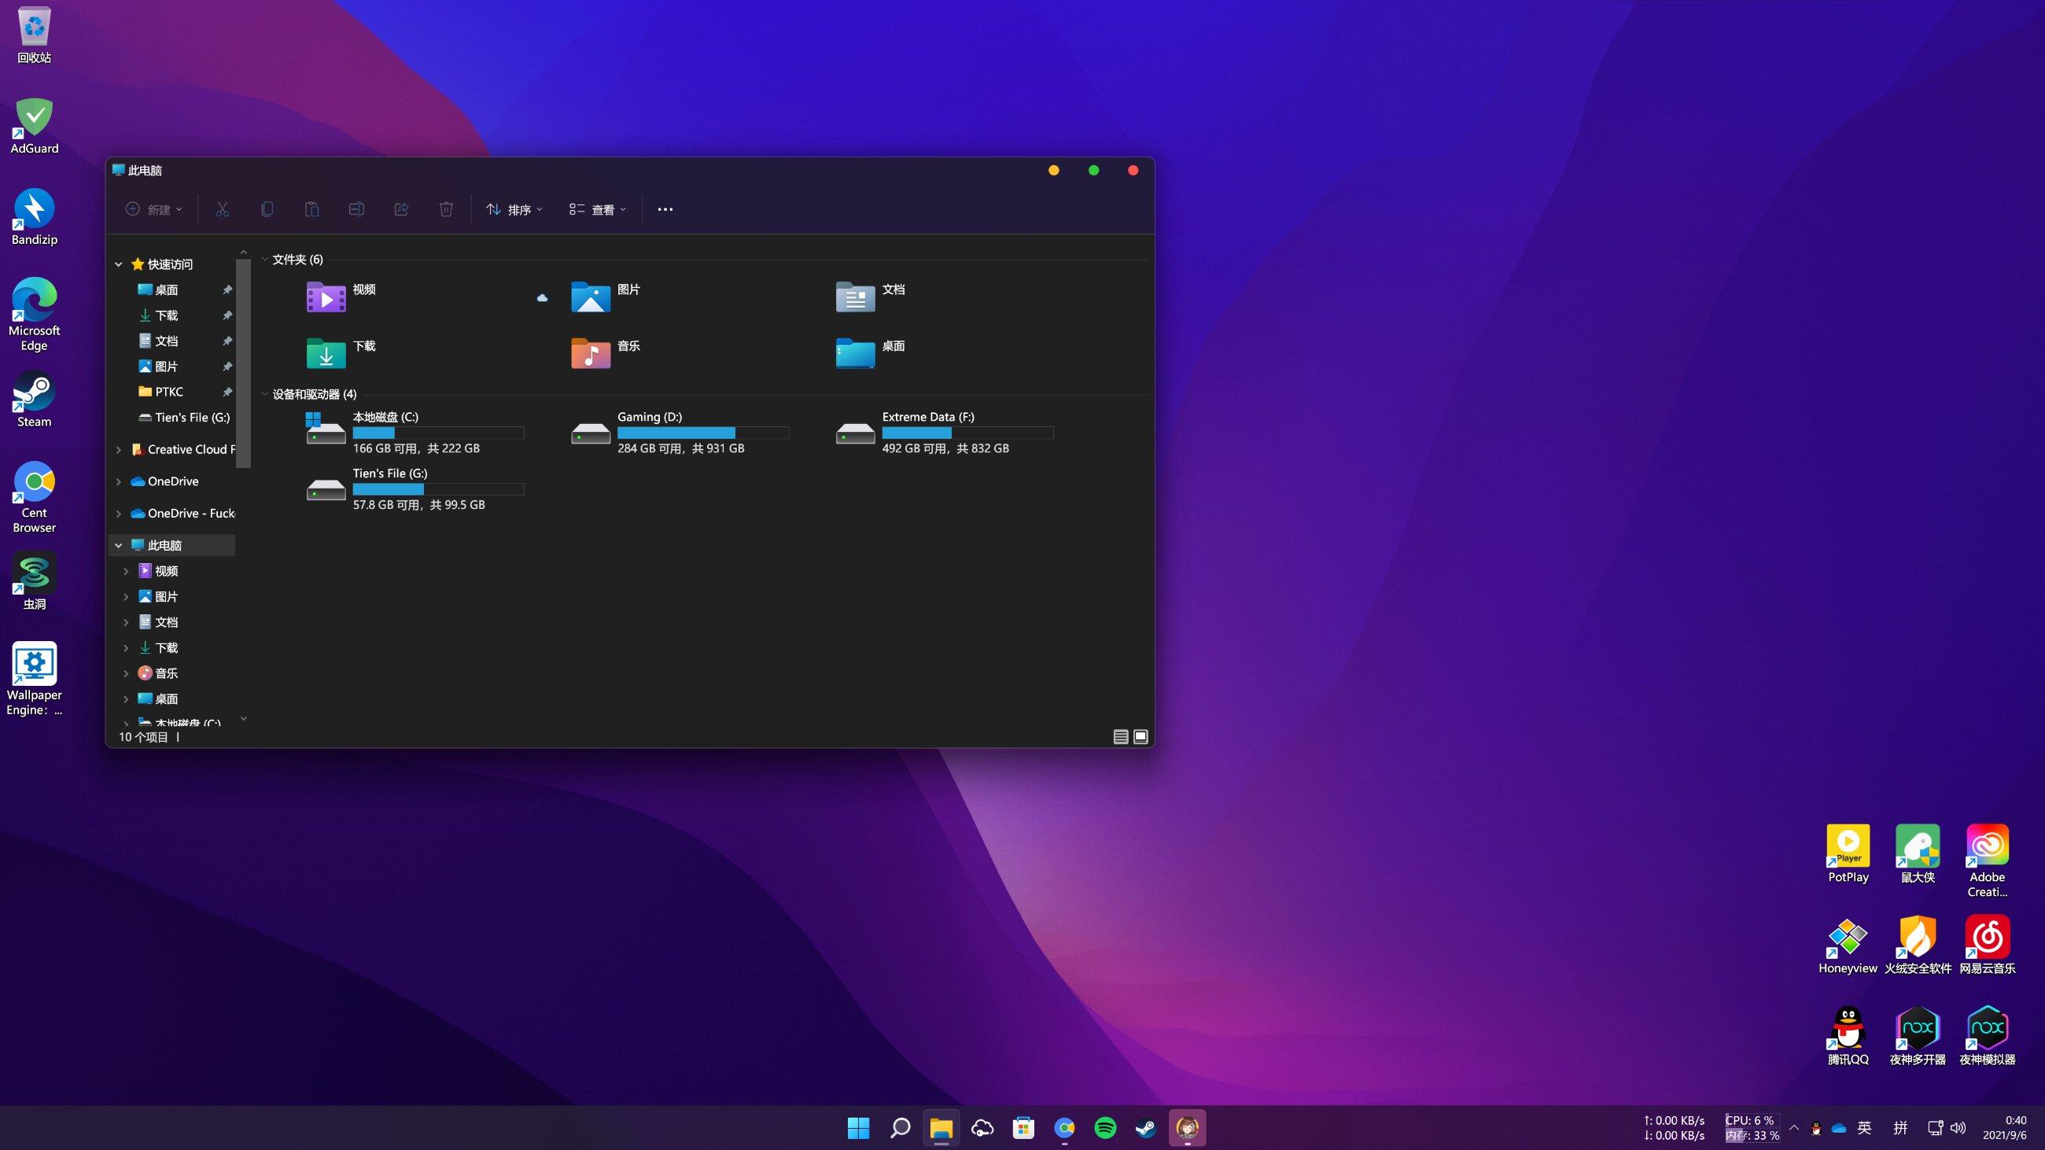Image resolution: width=2045 pixels, height=1150 pixels.
Task: Open the 排序 sort dropdown
Action: click(514, 209)
